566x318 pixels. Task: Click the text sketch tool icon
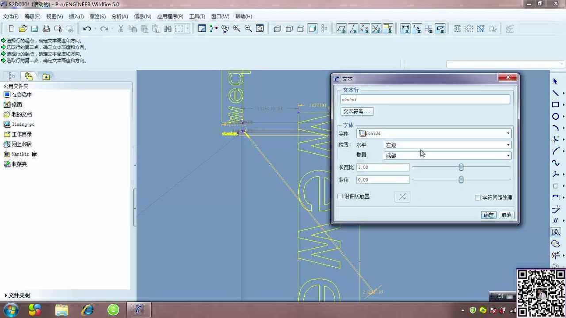click(555, 232)
